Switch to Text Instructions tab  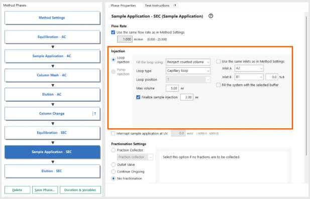coord(157,6)
